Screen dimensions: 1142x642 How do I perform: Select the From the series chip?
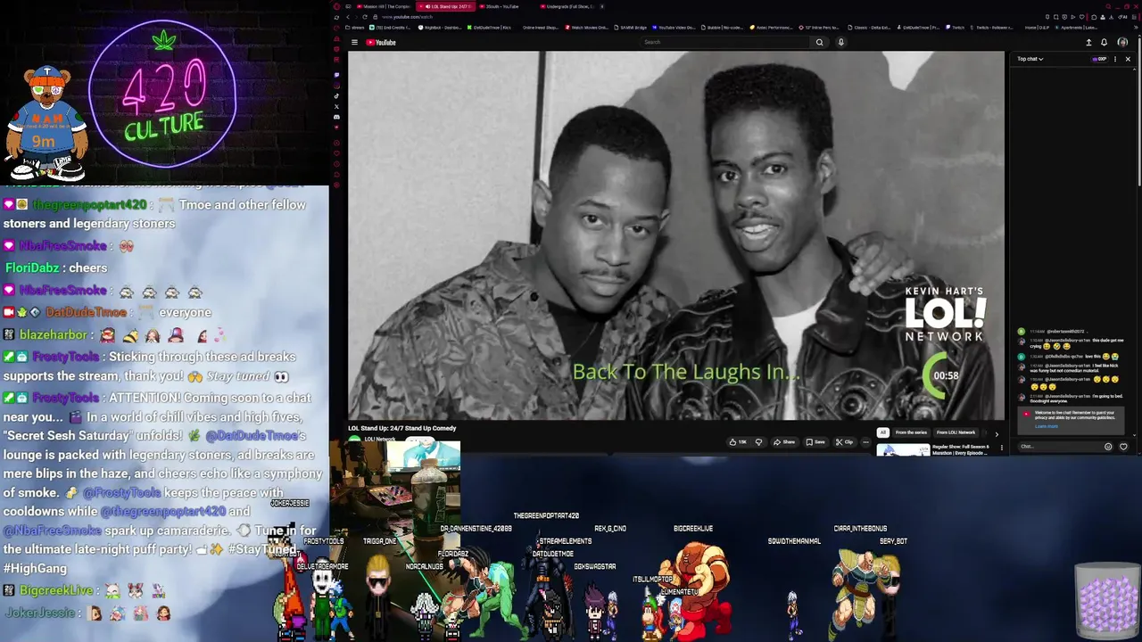pos(911,432)
